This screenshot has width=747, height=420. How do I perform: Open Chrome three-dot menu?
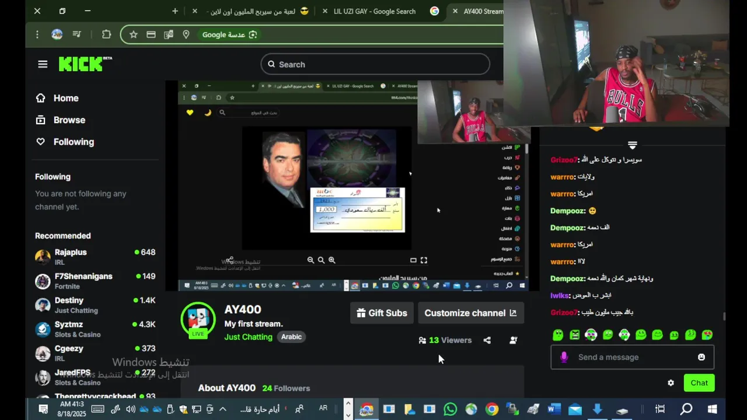coord(37,34)
